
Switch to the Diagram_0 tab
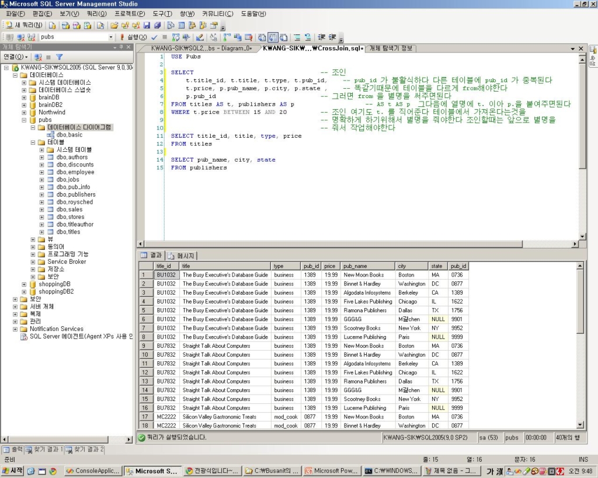point(201,48)
